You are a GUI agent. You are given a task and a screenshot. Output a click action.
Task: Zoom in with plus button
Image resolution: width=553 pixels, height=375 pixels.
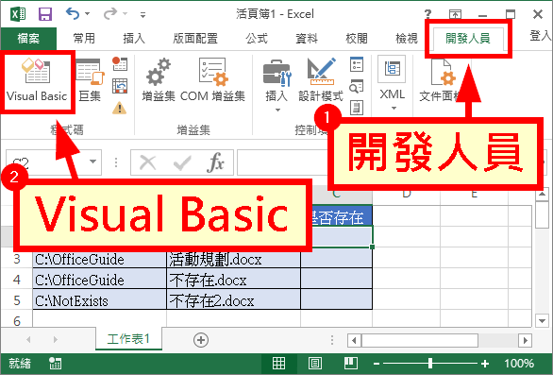[x=485, y=364]
